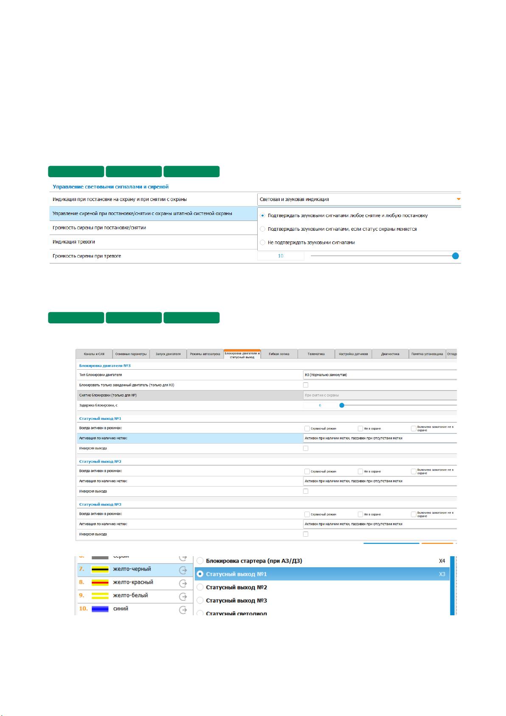This screenshot has width=506, height=716.
Task: Open 'Тип блокировки двигателя' dropdown
Action: pyautogui.click(x=380, y=375)
